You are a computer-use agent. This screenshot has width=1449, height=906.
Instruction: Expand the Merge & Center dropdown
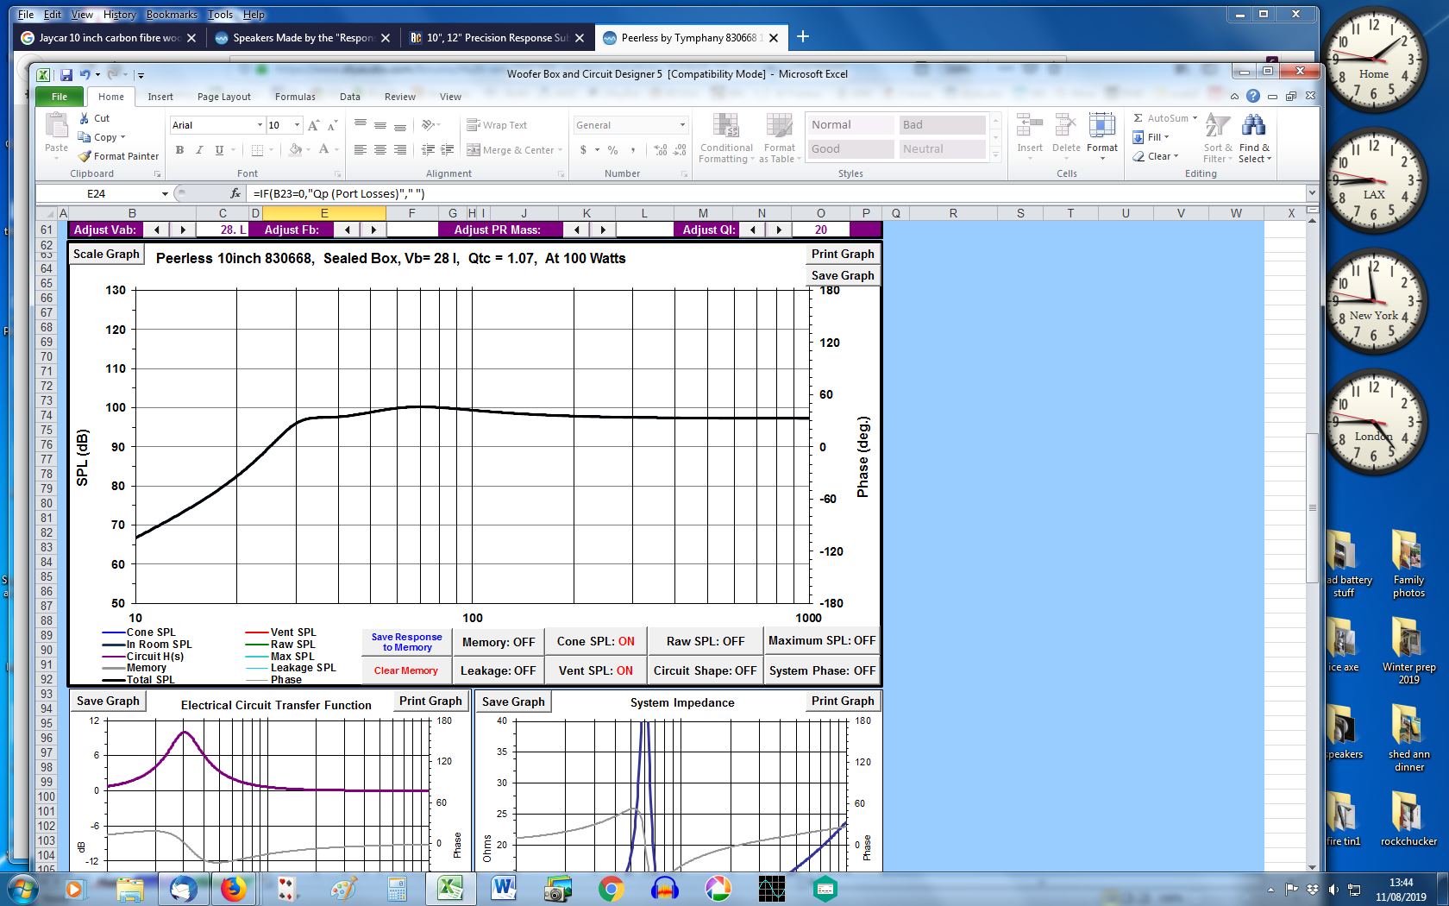(560, 150)
